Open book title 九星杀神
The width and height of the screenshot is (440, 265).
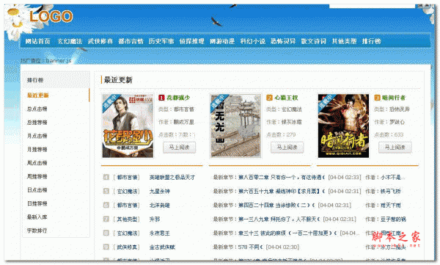click(159, 192)
